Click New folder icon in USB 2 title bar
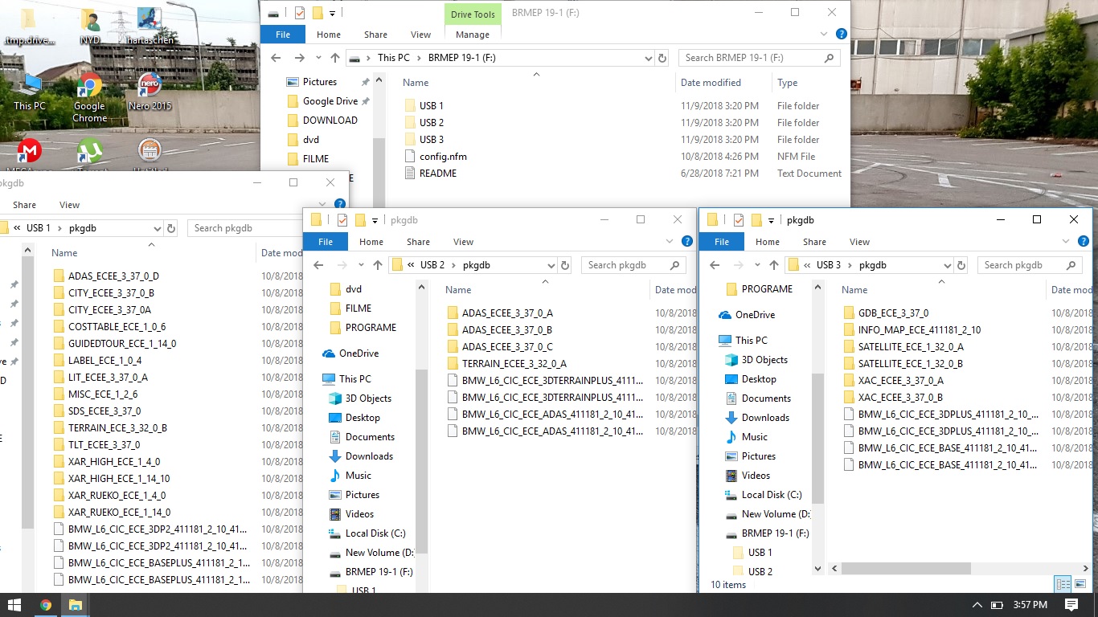The height and width of the screenshot is (617, 1098). coord(360,219)
